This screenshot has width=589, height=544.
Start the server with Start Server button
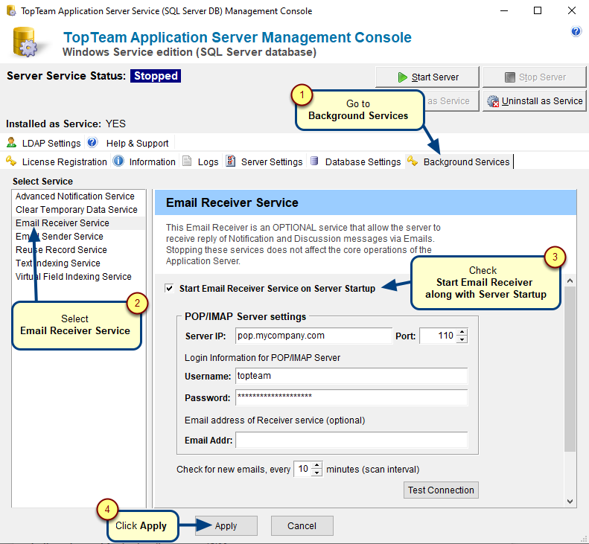click(427, 77)
